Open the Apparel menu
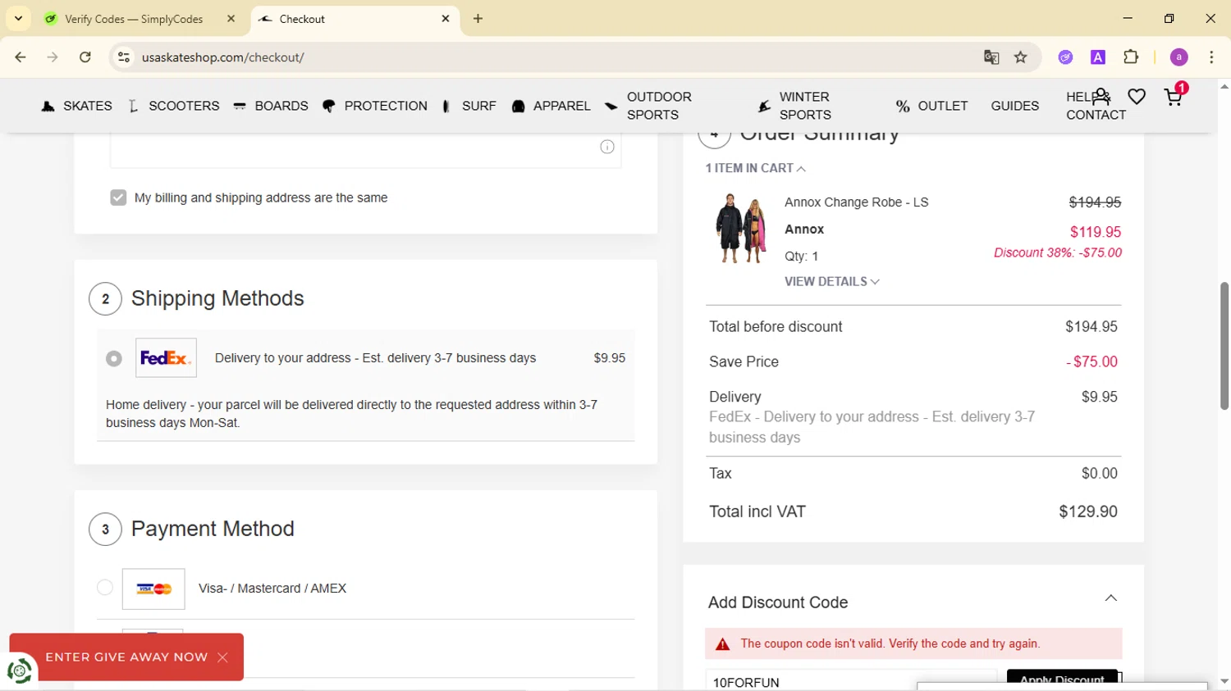The height and width of the screenshot is (691, 1231). tap(551, 106)
